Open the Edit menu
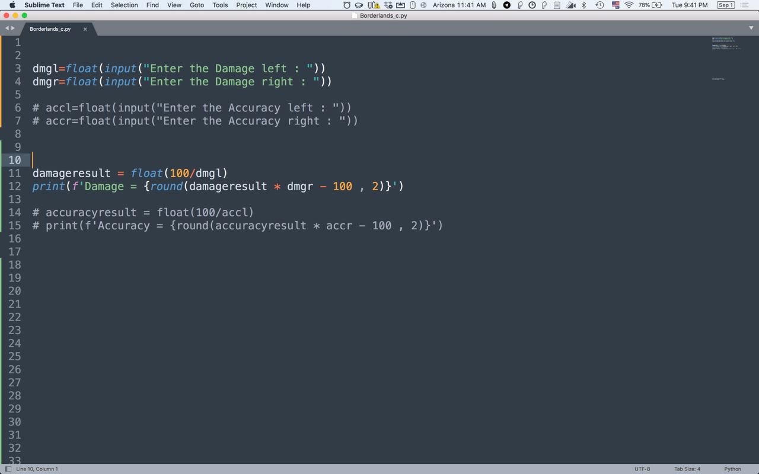 97,5
